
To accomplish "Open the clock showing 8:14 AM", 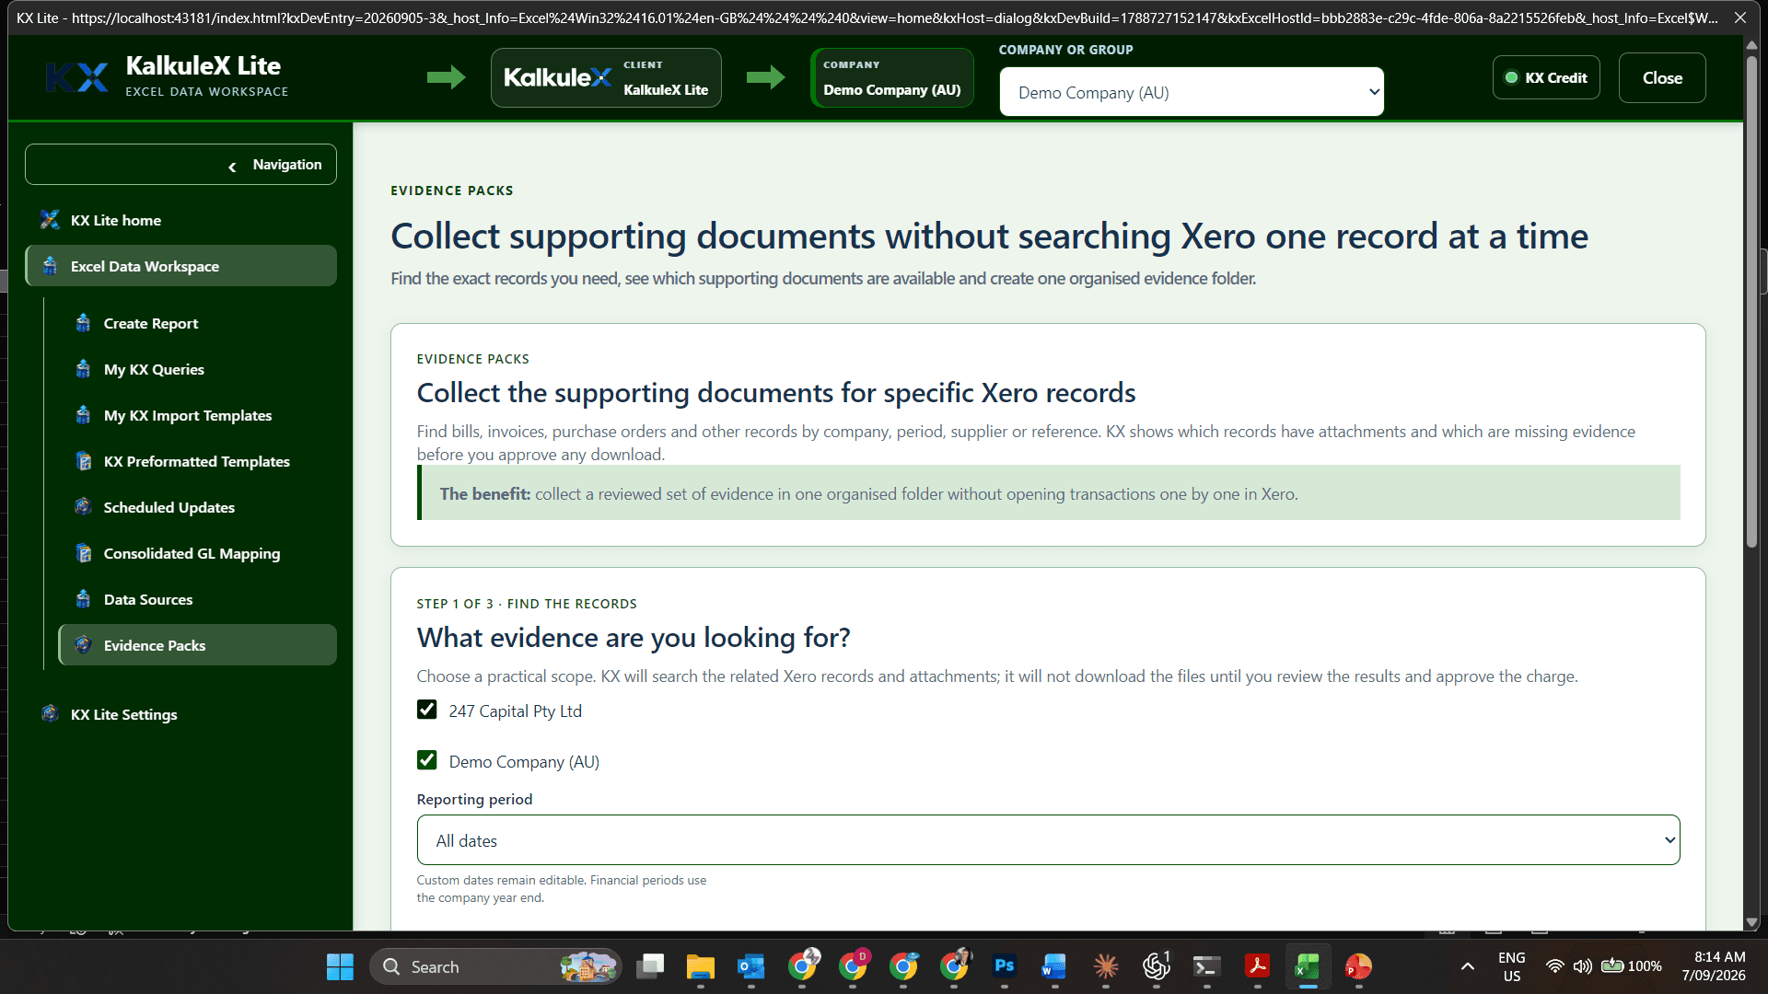I will [x=1714, y=966].
